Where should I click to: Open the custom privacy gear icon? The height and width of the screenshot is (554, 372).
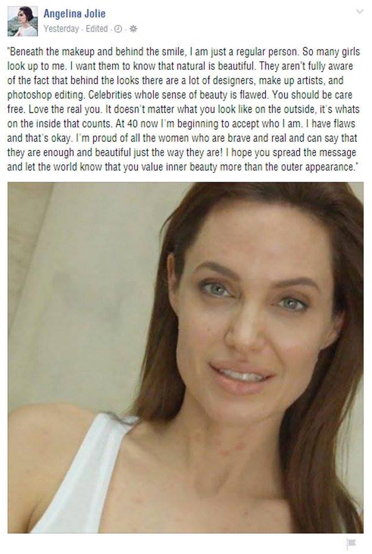point(133,29)
